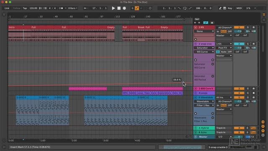268x151 pixels.
Task: Fold the 1 Kit track
Action: pyautogui.click(x=196, y=27)
